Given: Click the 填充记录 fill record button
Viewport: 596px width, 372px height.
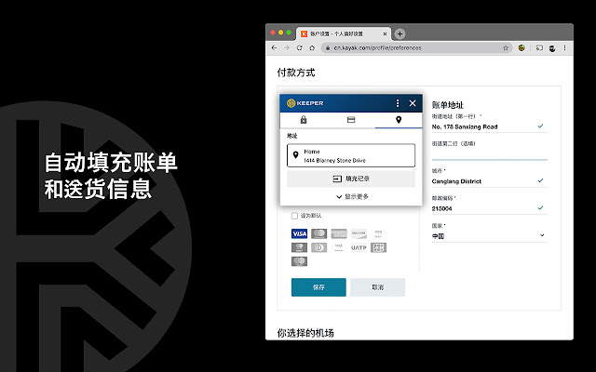Looking at the screenshot, I should tap(351, 179).
